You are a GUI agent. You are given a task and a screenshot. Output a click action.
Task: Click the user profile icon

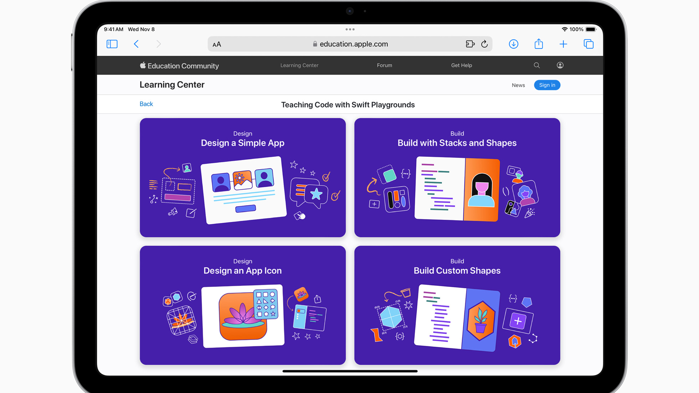coord(560,65)
